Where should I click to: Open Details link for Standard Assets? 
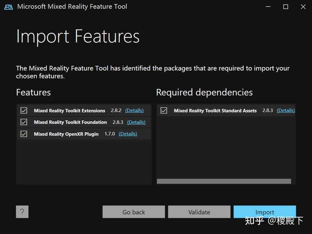[286, 110]
